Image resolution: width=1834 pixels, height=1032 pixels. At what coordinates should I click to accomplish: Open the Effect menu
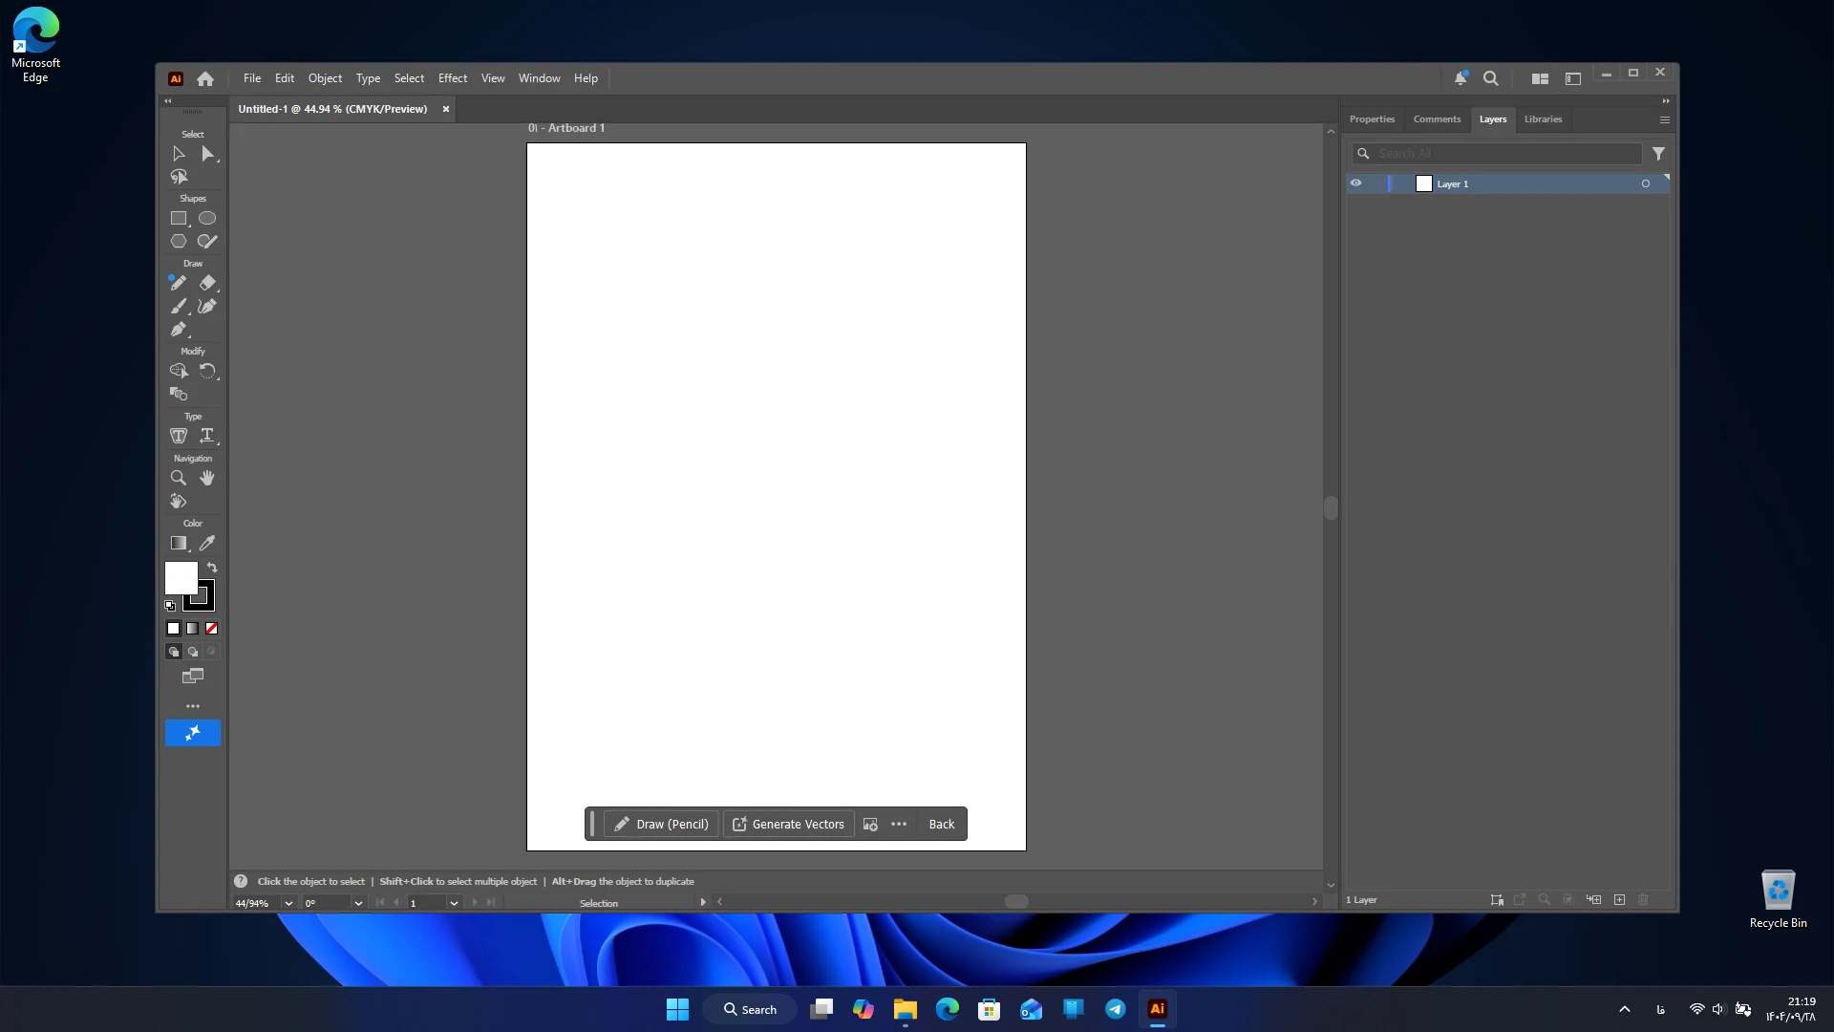453,78
